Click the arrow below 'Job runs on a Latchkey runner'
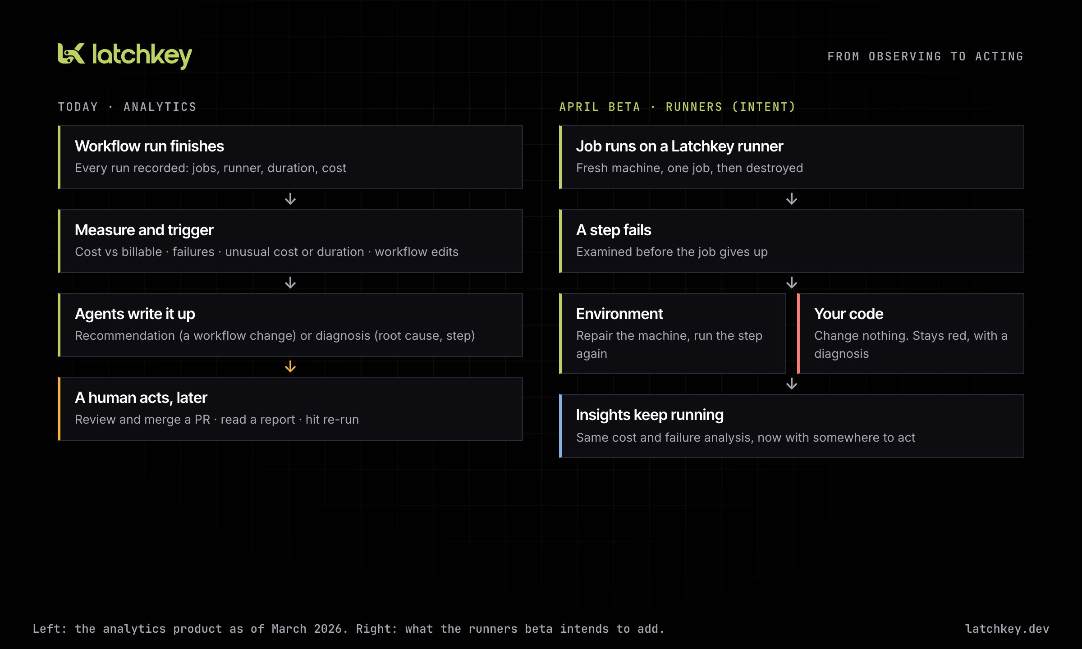The height and width of the screenshot is (649, 1082). point(792,199)
